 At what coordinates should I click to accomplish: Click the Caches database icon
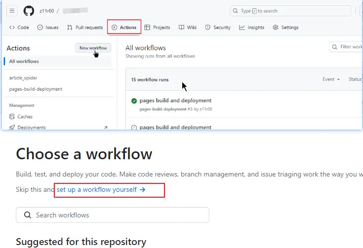click(12, 117)
